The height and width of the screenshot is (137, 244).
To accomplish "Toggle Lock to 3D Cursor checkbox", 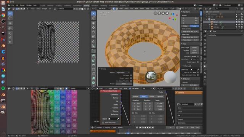I will click(x=198, y=72).
